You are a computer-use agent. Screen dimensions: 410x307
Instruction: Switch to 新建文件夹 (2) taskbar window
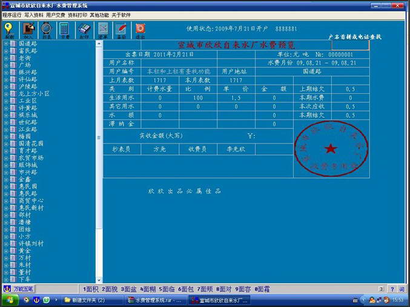93,300
